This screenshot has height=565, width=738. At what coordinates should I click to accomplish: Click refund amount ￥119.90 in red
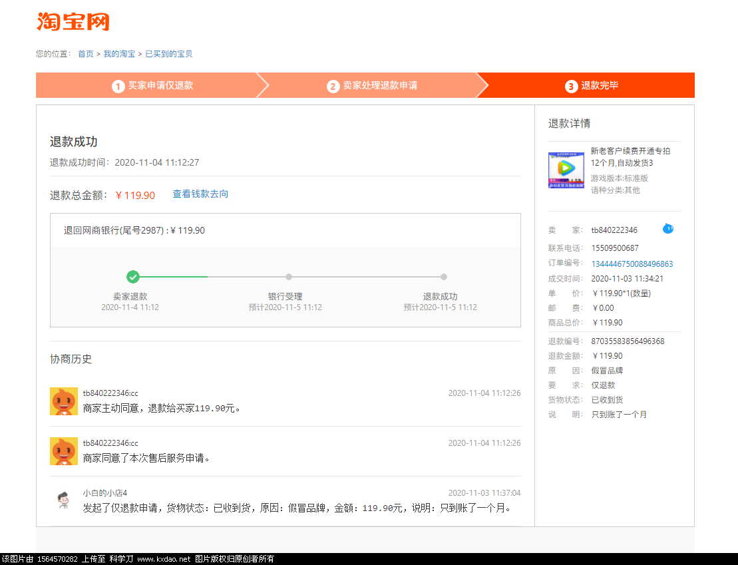click(135, 196)
